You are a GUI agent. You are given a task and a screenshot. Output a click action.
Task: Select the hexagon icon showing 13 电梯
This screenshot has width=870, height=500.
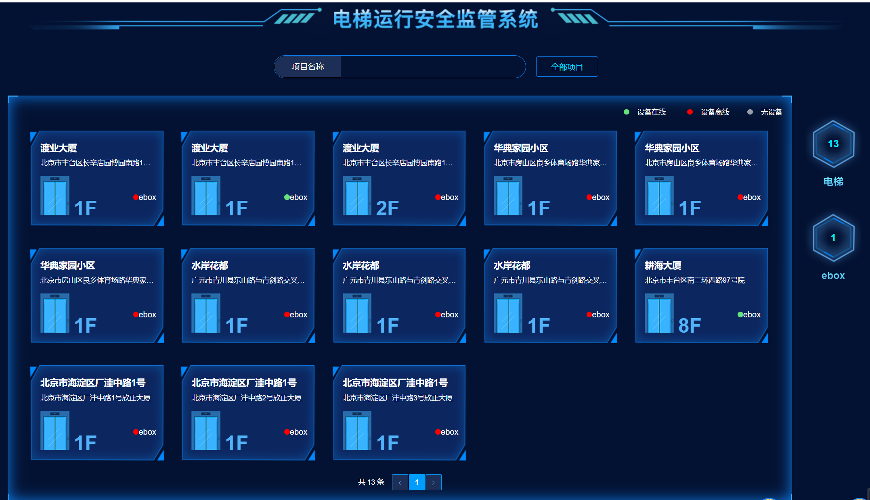[x=833, y=144]
